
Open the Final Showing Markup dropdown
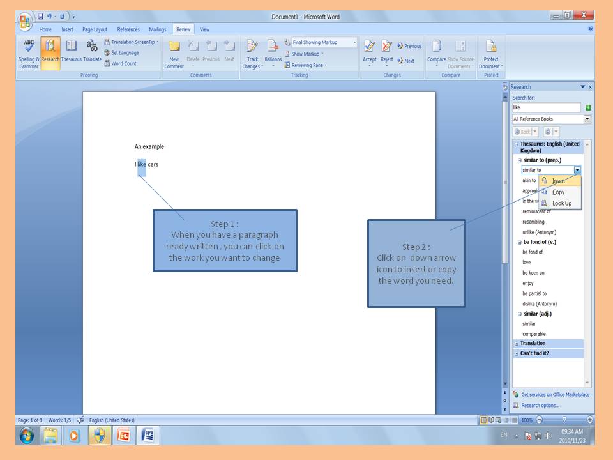[x=354, y=43]
